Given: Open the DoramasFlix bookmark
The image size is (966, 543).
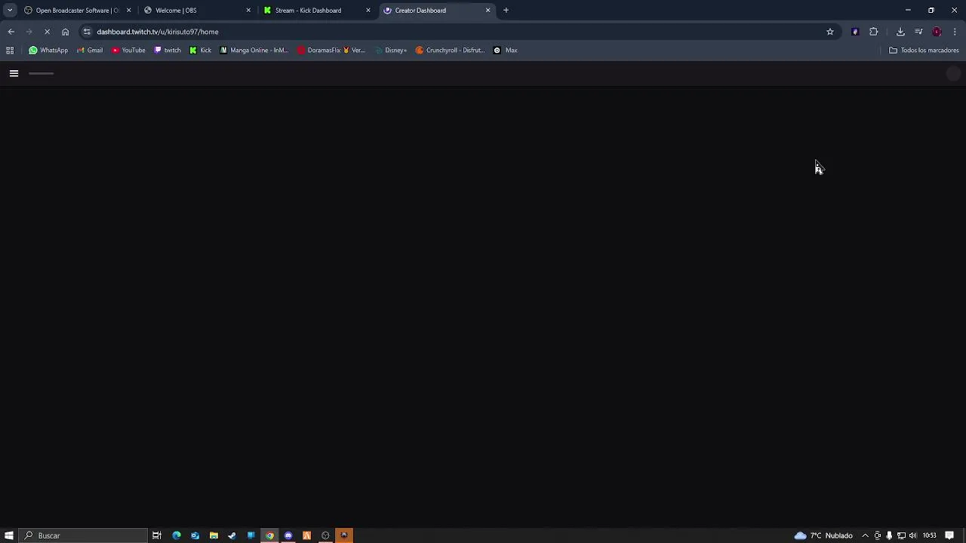Looking at the screenshot, I should click(331, 51).
